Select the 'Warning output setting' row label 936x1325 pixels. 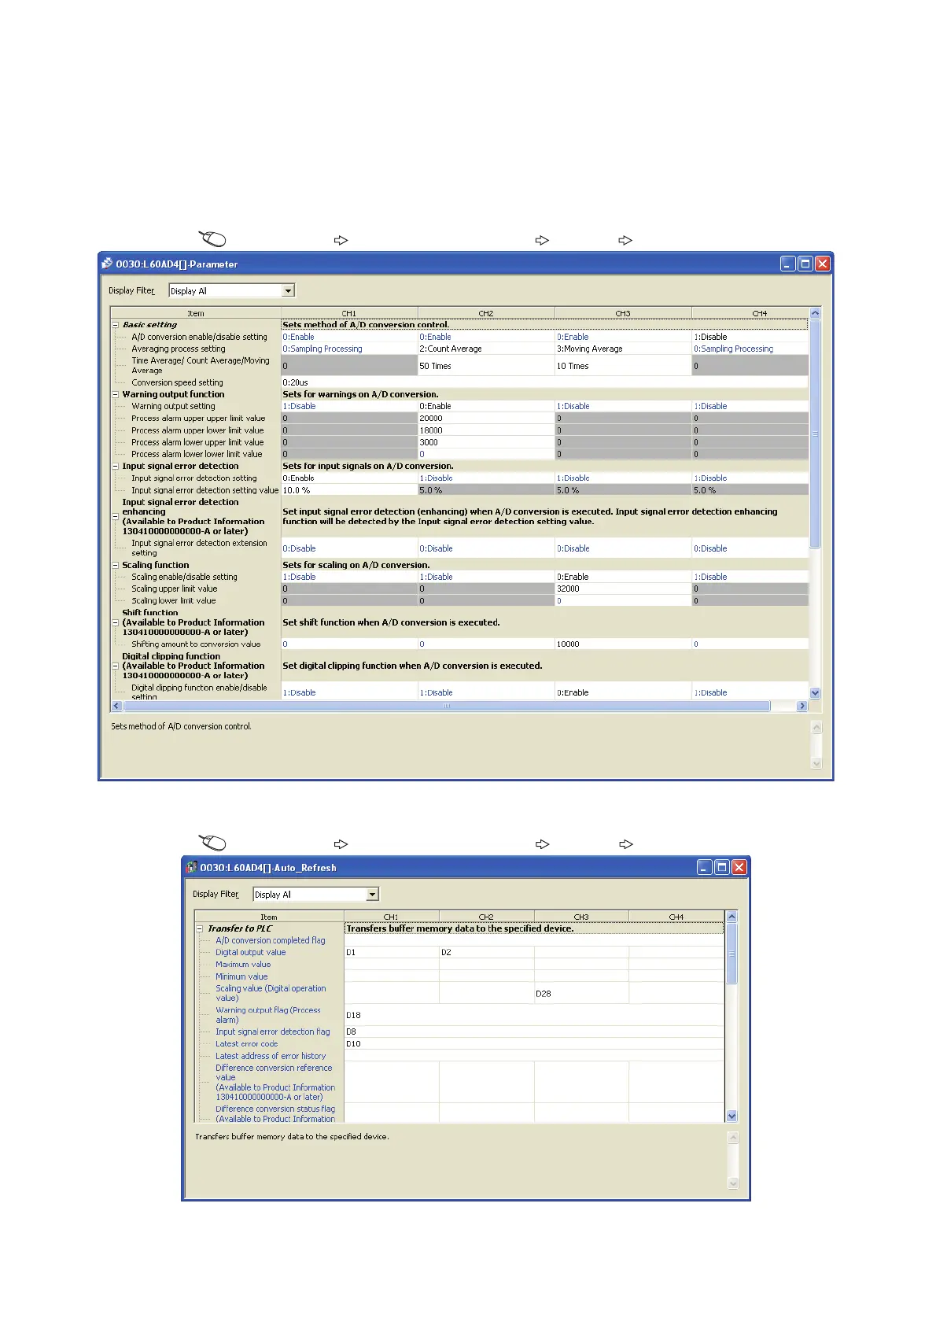[x=173, y=406]
